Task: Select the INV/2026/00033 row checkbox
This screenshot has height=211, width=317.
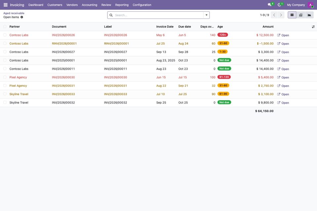Action: [x=5, y=94]
